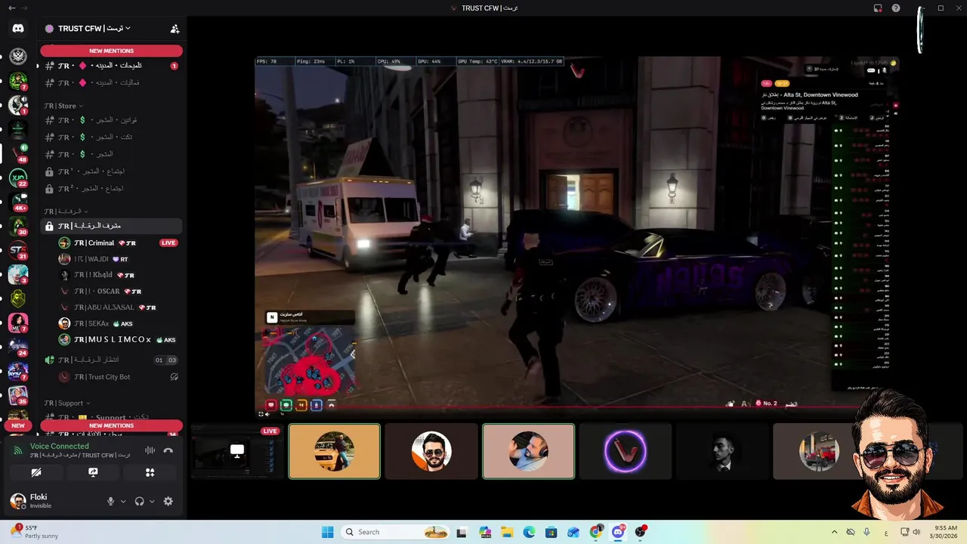Open User Settings gear
The image size is (967, 544).
click(168, 501)
